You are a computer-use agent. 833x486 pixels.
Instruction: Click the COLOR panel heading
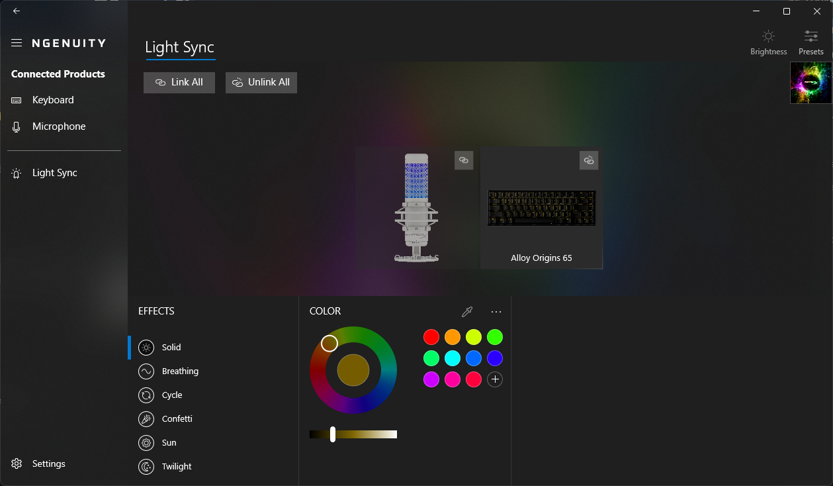point(325,311)
